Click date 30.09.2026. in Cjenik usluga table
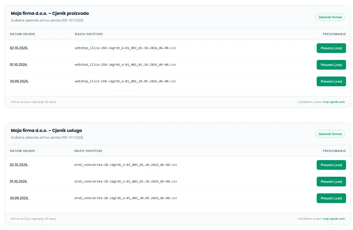The height and width of the screenshot is (230, 353). point(19,198)
